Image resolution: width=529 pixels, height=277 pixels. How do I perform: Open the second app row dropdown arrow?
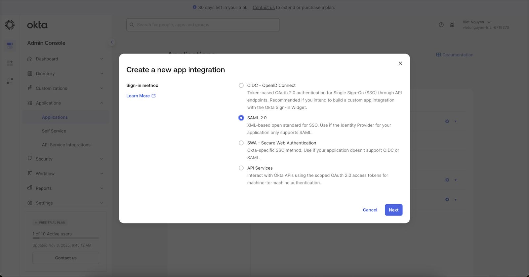point(456,180)
